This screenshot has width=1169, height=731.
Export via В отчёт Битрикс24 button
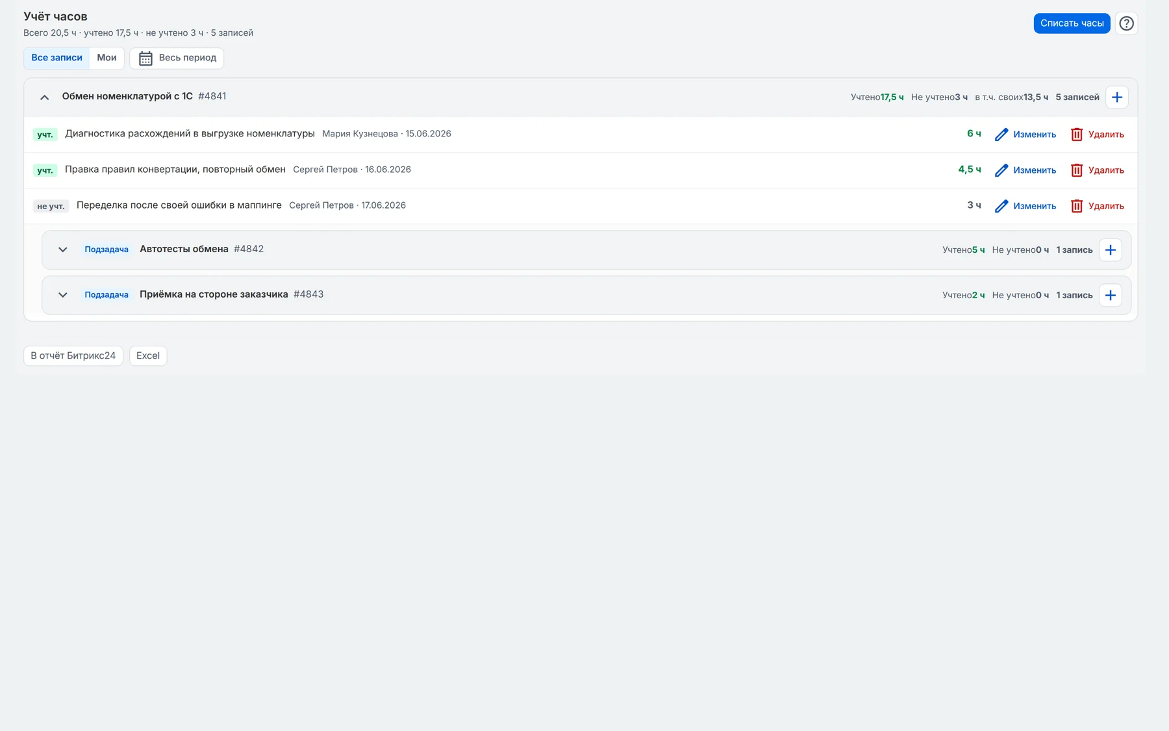point(73,356)
